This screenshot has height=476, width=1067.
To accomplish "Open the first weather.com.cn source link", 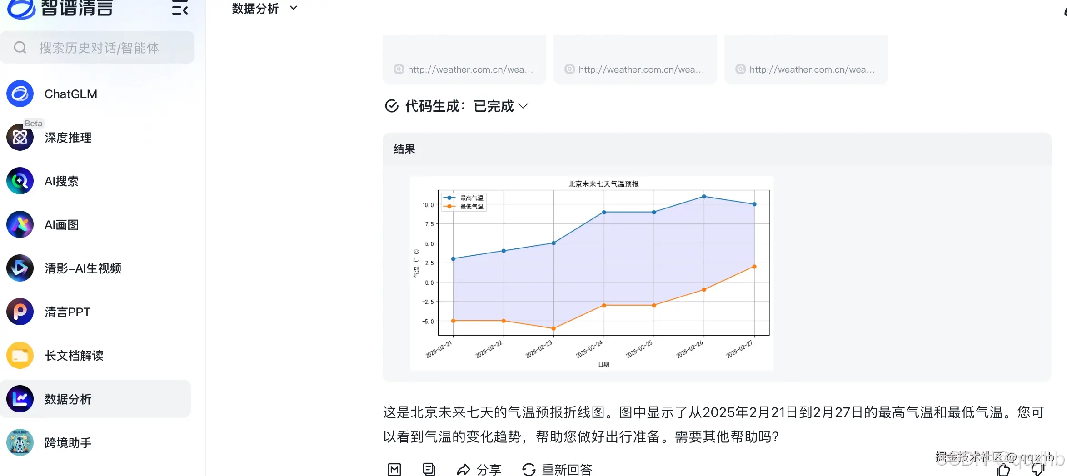I will click(464, 69).
